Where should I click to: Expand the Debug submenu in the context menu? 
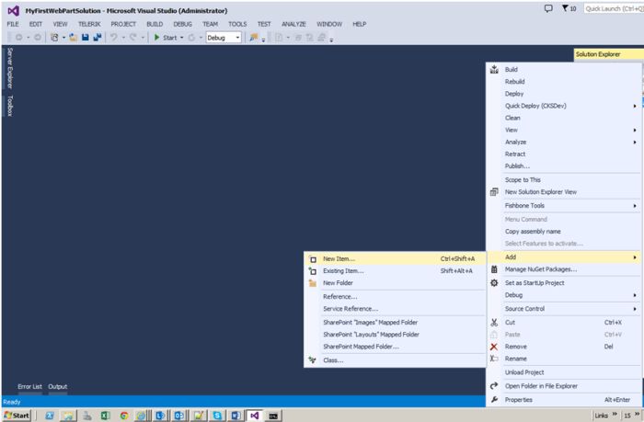(x=635, y=295)
